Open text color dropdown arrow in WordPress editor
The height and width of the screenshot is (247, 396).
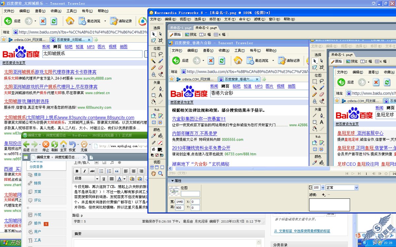click(x=124, y=179)
